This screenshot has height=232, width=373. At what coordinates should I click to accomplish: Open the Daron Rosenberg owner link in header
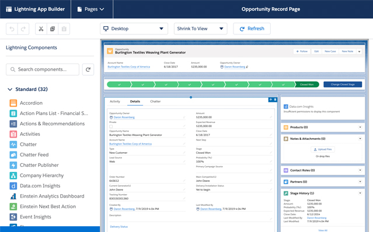point(235,67)
